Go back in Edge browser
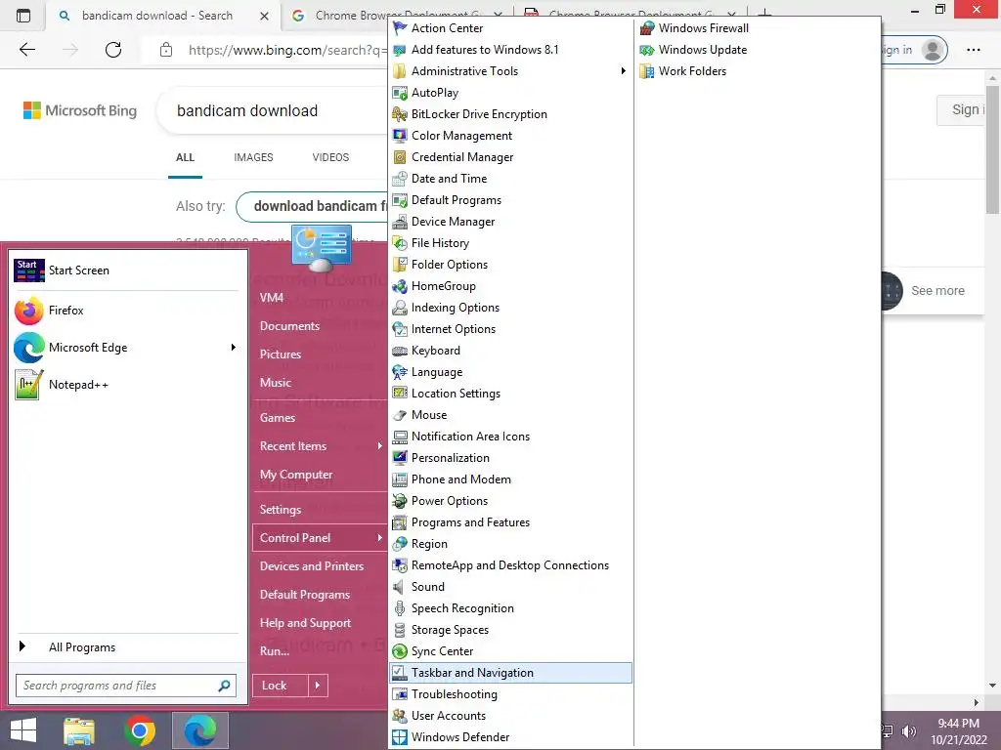Screen dimensions: 1001x750 [27, 50]
